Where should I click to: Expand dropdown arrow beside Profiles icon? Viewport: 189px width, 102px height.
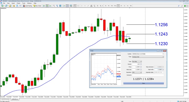(x=8, y=6)
